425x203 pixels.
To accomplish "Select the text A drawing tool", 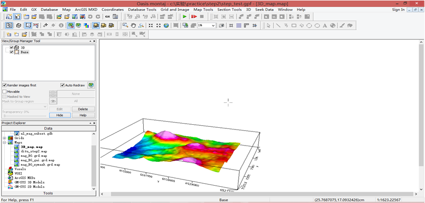I will pos(325,26).
